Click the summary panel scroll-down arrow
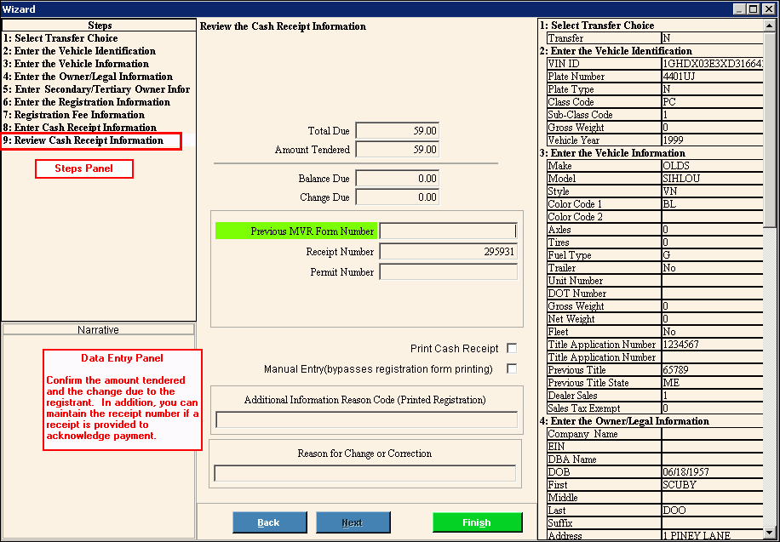Image resolution: width=780 pixels, height=542 pixels. pyautogui.click(x=770, y=533)
